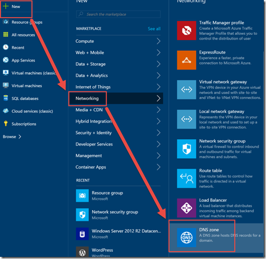Open DNS zone title link
The height and width of the screenshot is (259, 266).
coord(209,230)
